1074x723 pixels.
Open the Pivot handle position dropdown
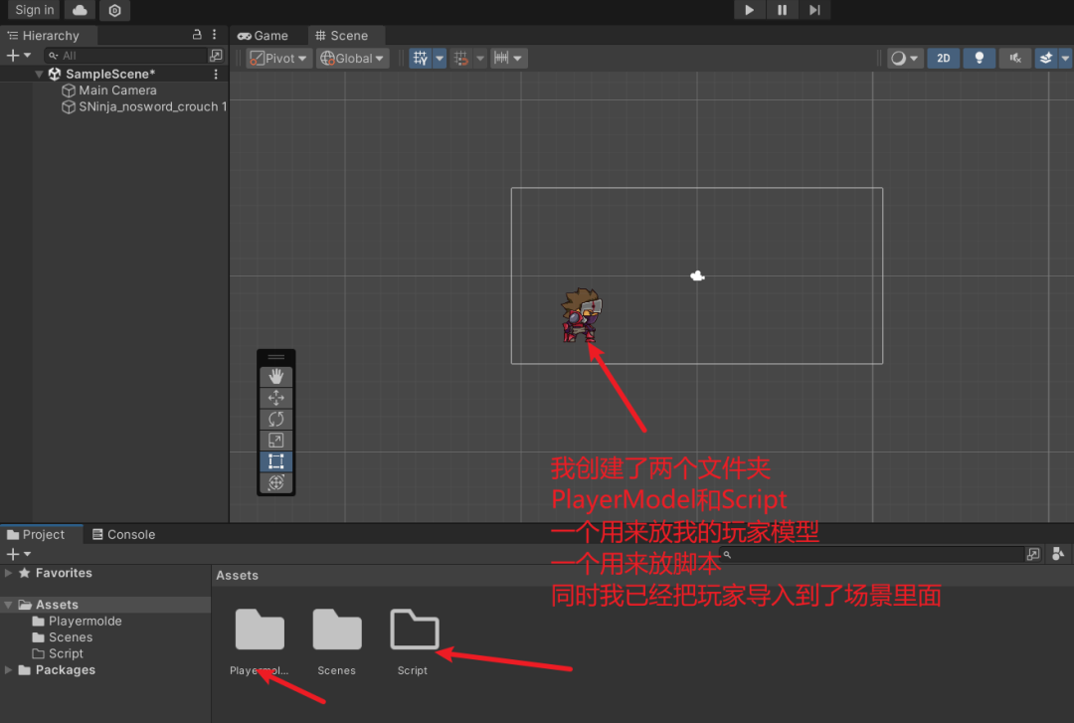tap(278, 59)
